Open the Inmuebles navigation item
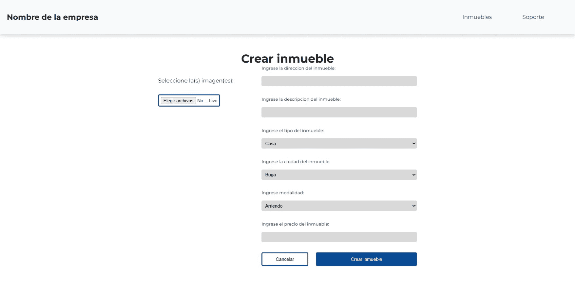Image resolution: width=575 pixels, height=283 pixels. [x=477, y=17]
